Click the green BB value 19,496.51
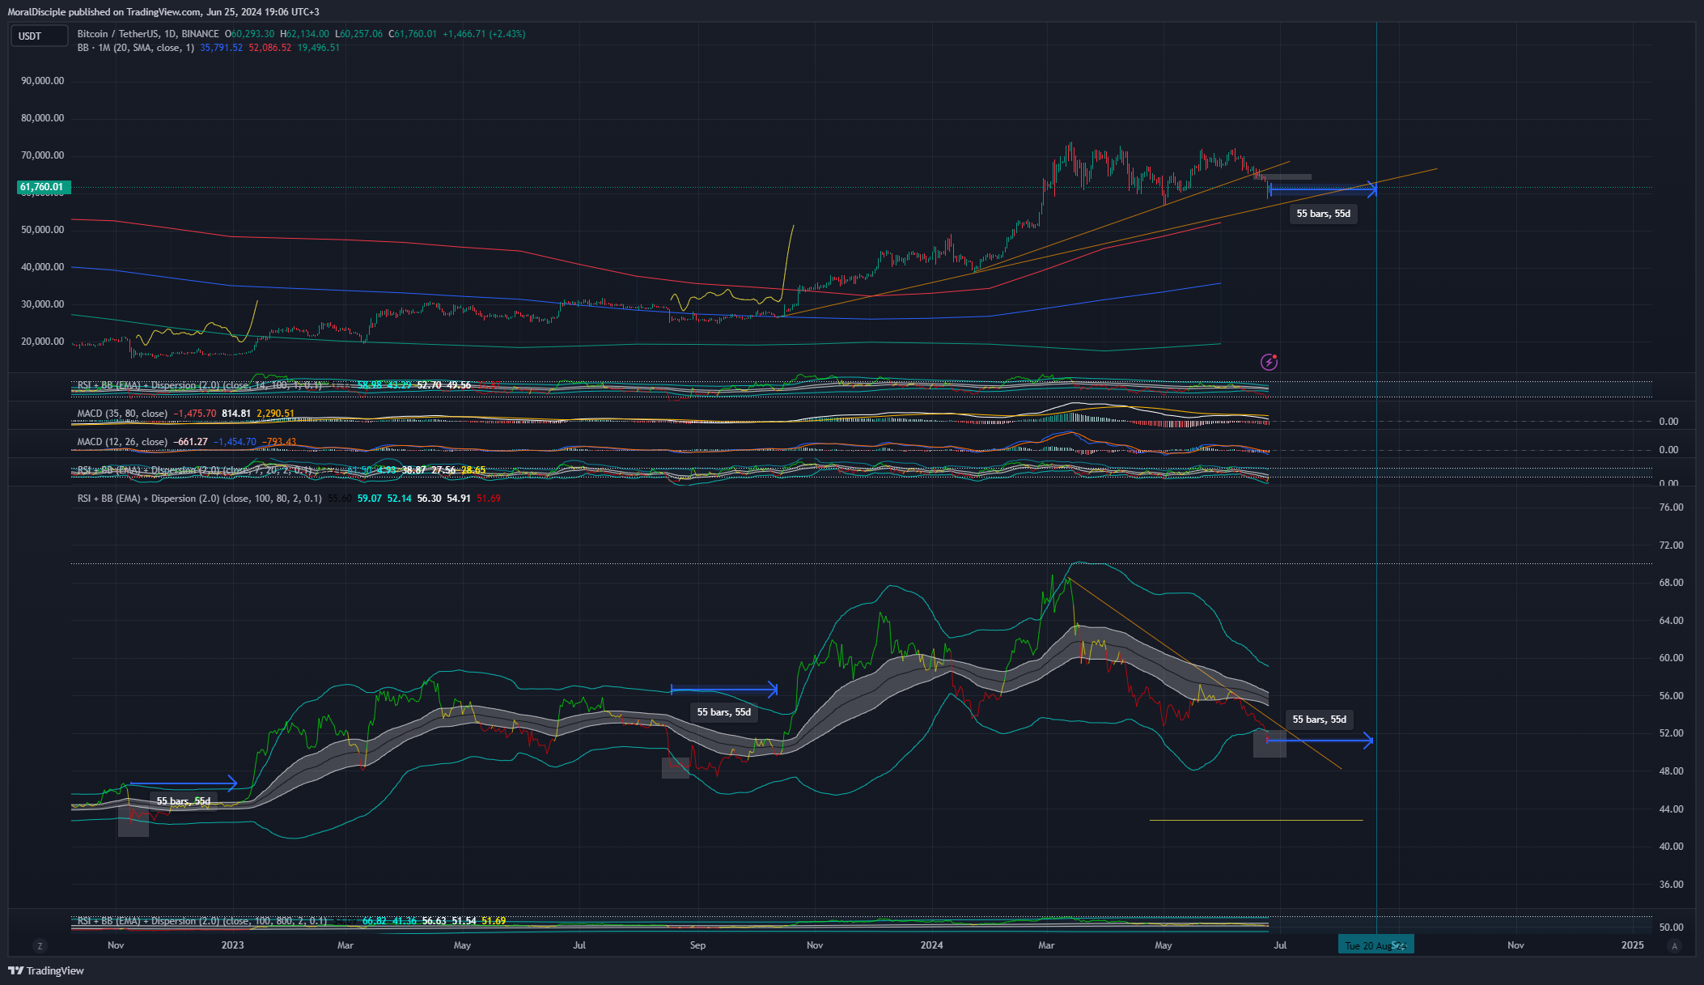This screenshot has height=985, width=1704. pyautogui.click(x=319, y=48)
